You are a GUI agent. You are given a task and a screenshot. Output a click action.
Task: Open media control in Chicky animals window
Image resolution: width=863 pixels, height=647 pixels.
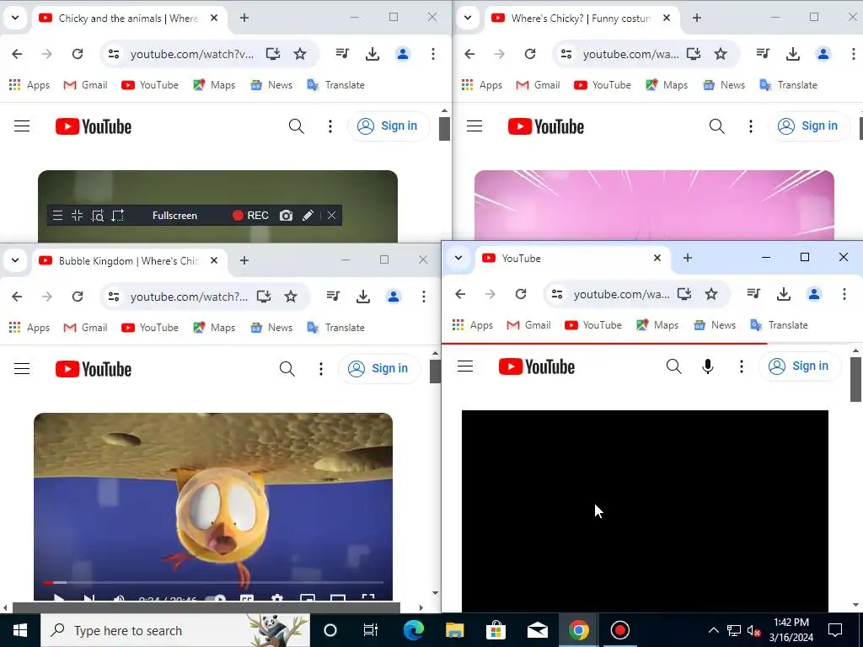342,54
